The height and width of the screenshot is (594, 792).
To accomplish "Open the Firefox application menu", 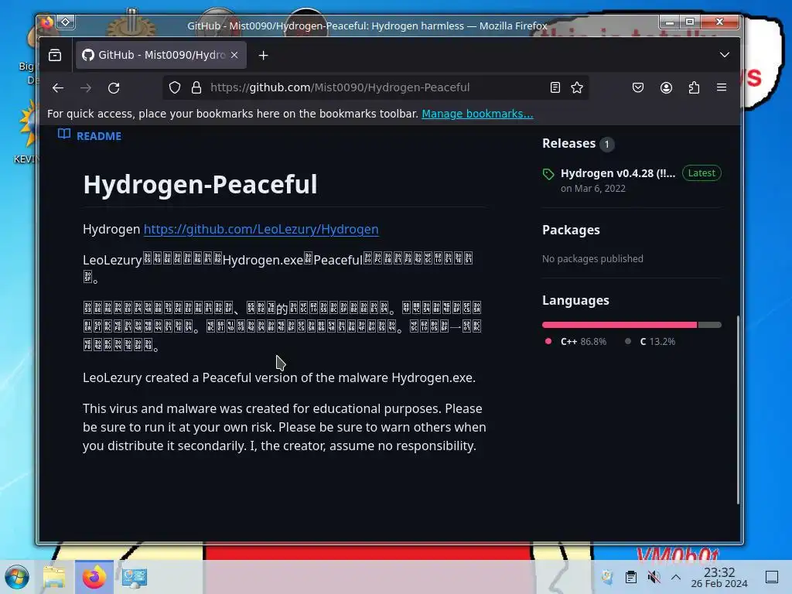I will point(722,87).
